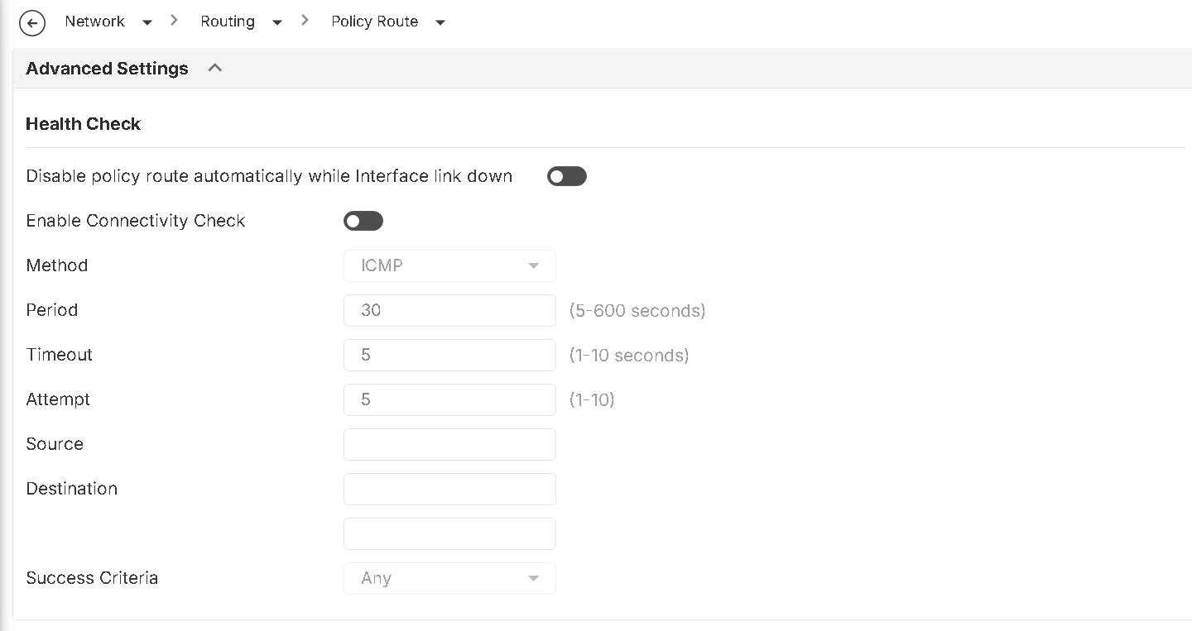This screenshot has width=1192, height=631.
Task: Open the Network breadcrumb dropdown arrow
Action: pyautogui.click(x=147, y=22)
